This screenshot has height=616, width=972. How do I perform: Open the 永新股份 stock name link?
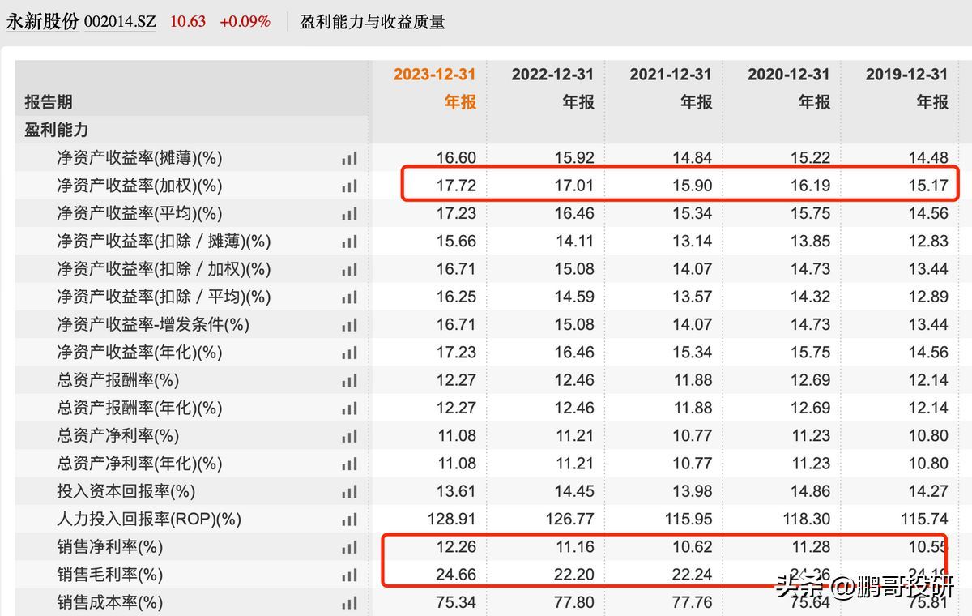point(42,22)
